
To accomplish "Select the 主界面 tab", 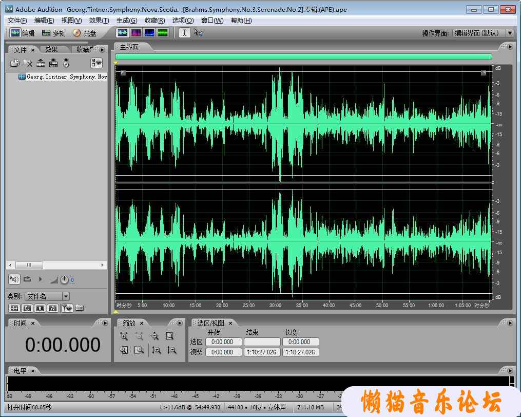I will click(x=129, y=47).
